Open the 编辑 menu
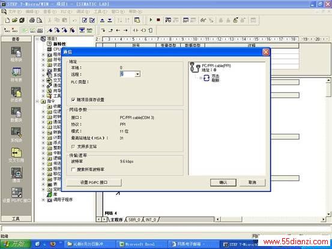332x249 pixels. (32, 11)
